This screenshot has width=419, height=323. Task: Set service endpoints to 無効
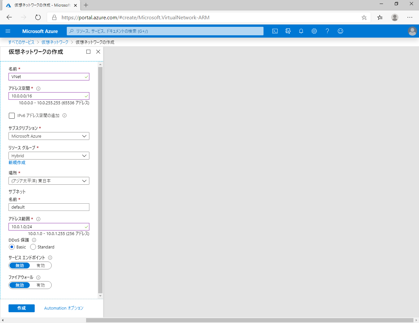coord(20,265)
